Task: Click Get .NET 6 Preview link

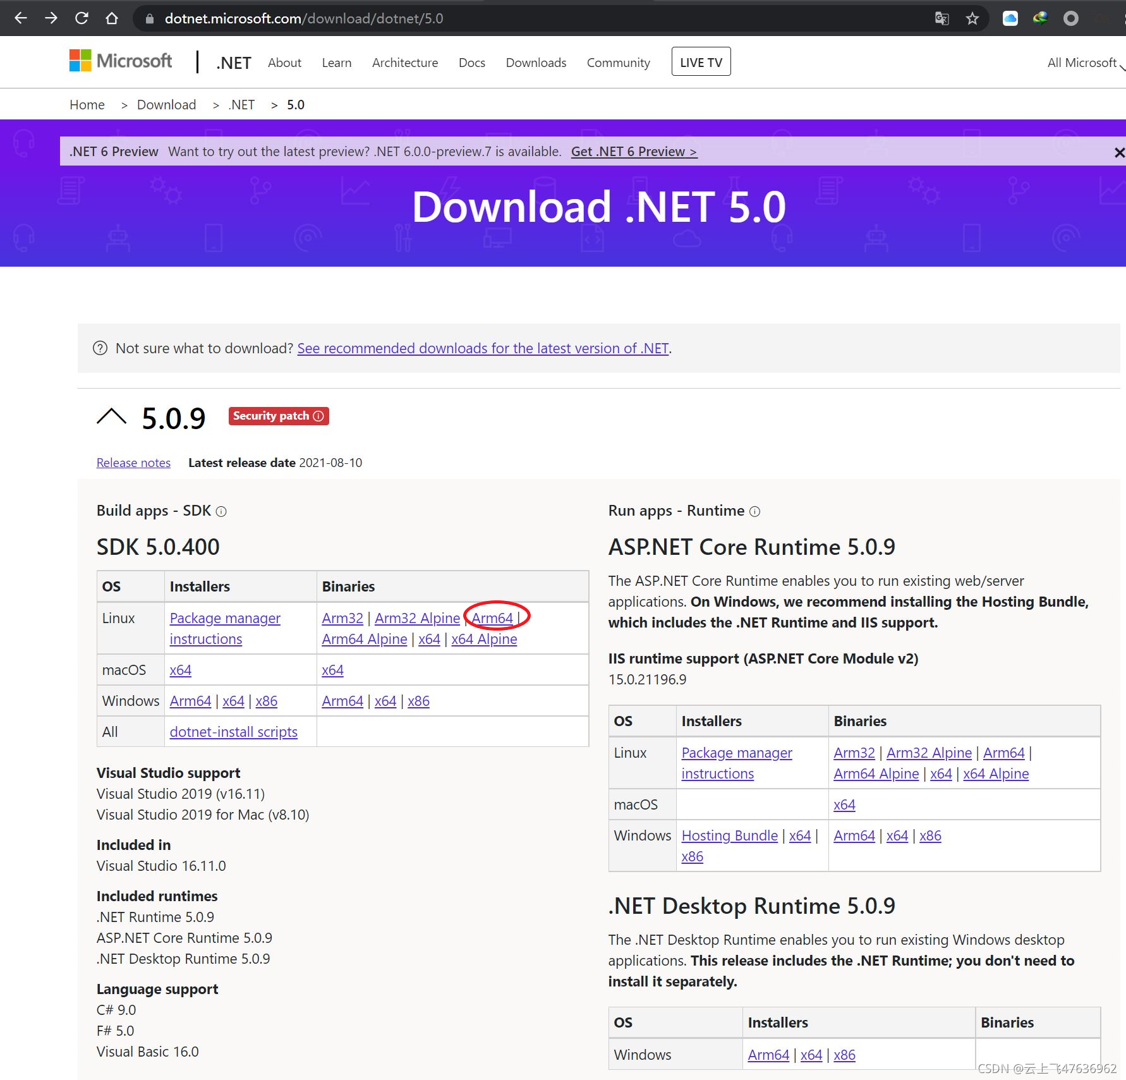Action: (x=634, y=152)
